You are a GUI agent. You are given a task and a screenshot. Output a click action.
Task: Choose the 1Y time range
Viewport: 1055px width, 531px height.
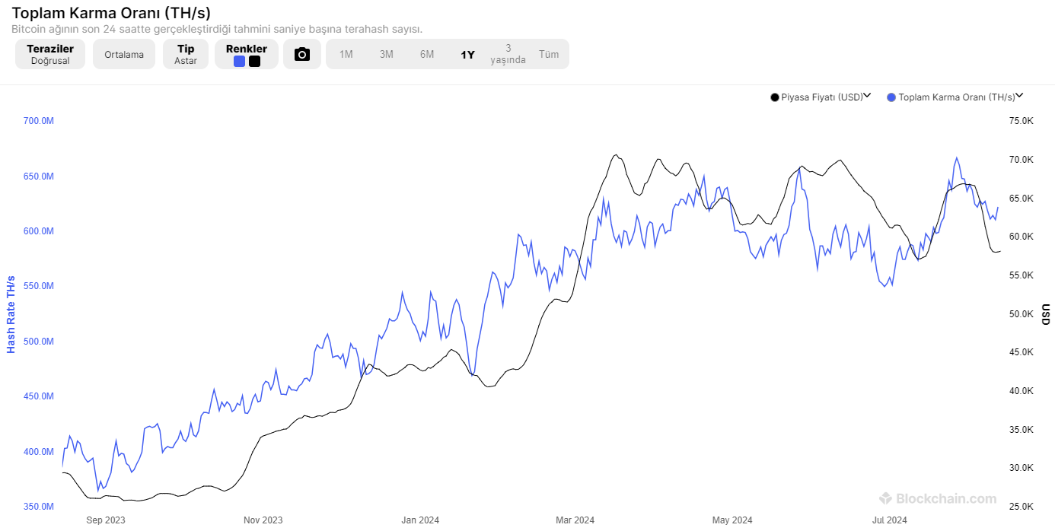point(467,54)
